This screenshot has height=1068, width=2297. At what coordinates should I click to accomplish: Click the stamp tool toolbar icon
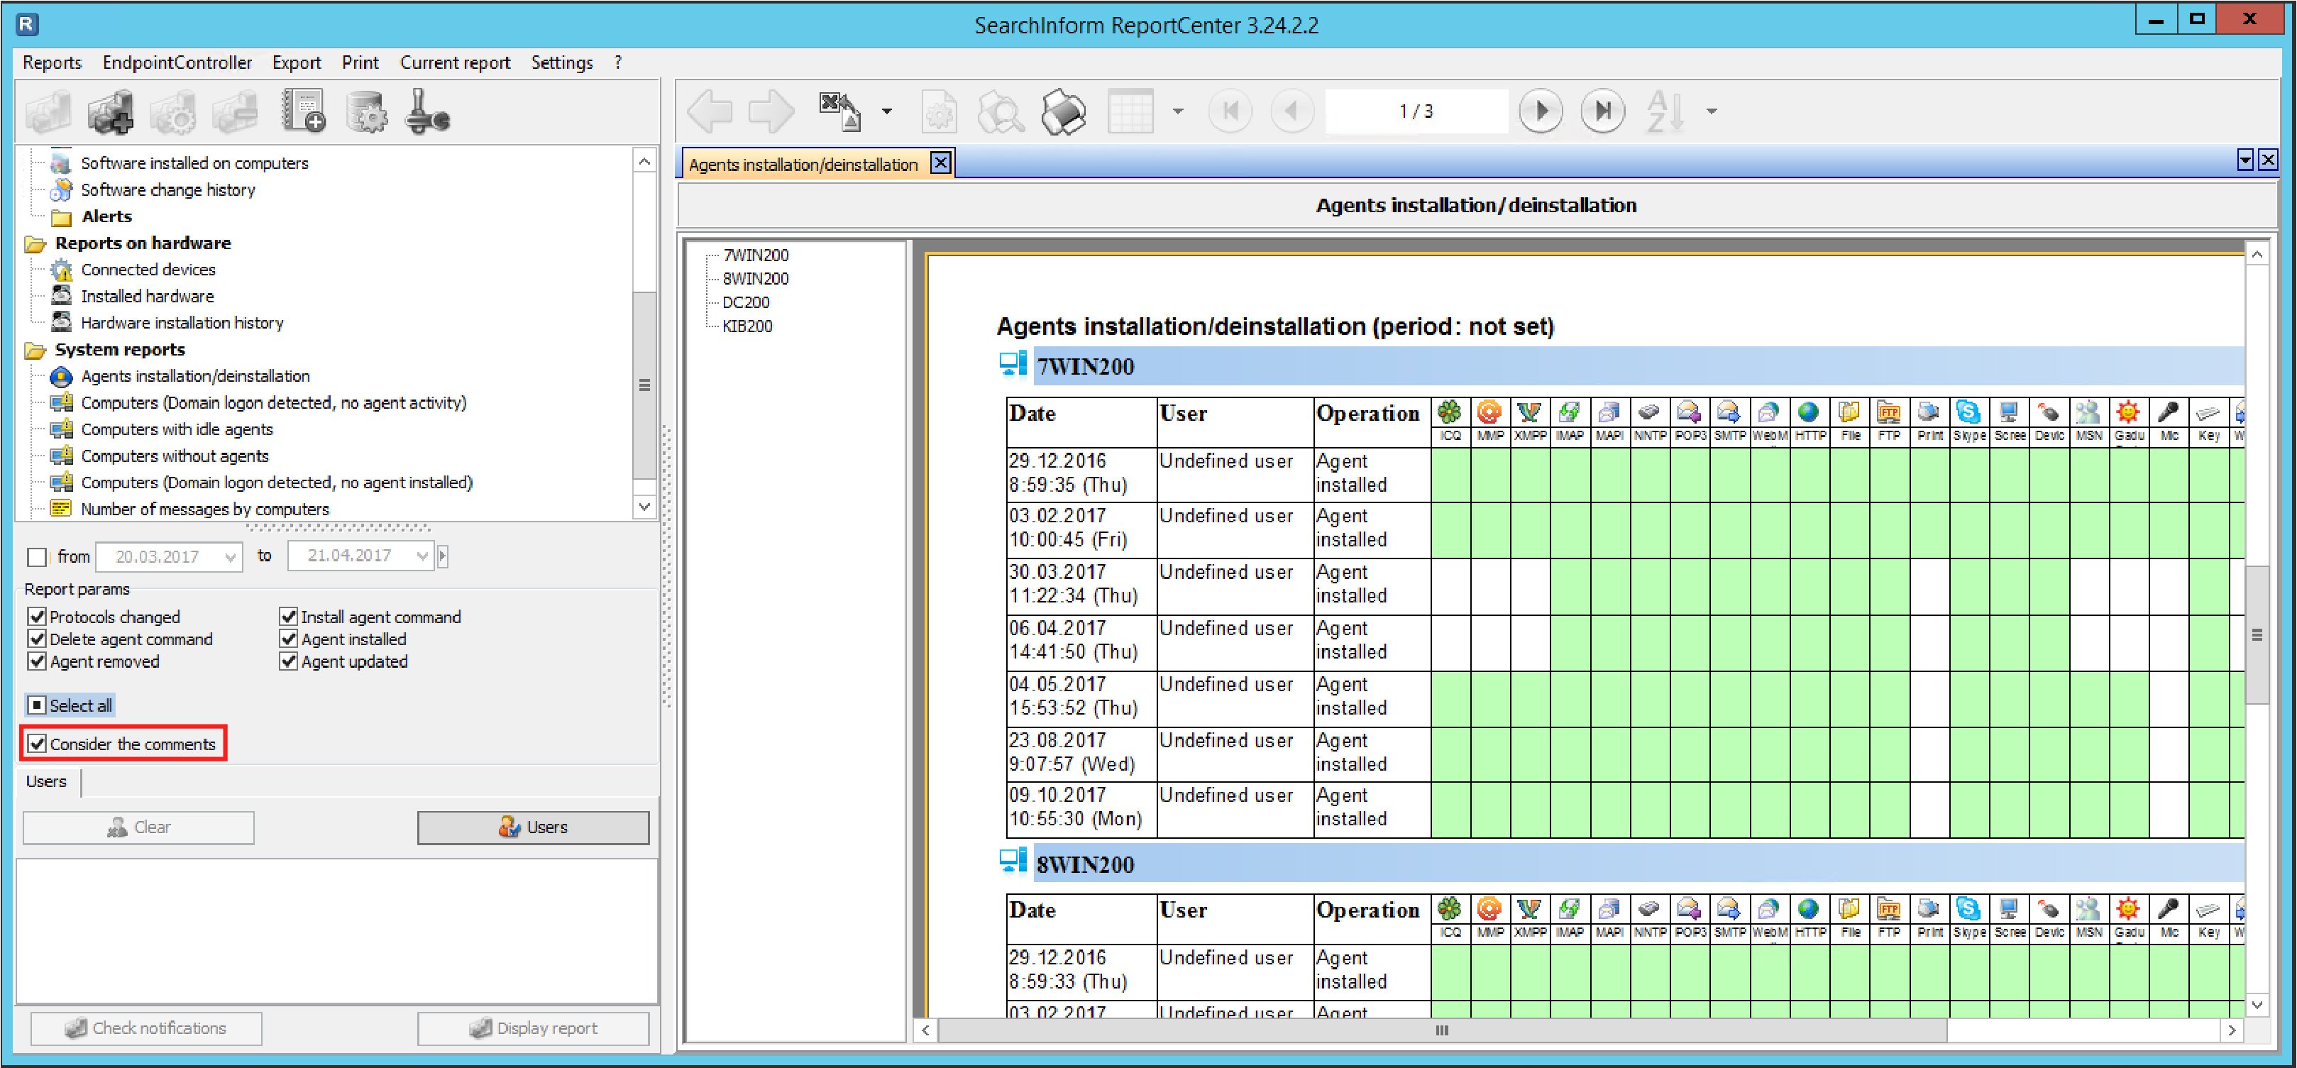(x=428, y=112)
